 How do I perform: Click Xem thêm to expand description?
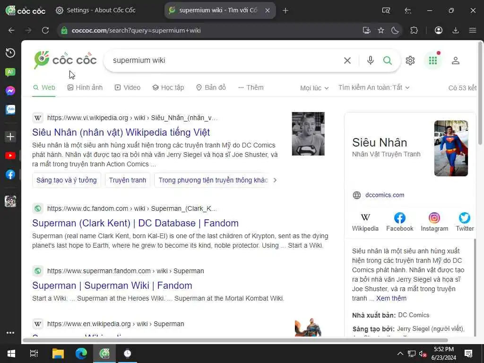391,299
